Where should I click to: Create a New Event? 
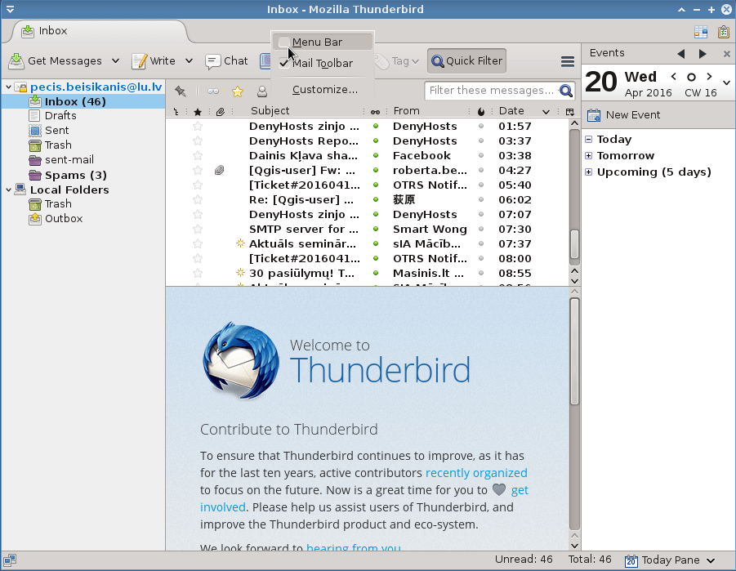pos(624,115)
